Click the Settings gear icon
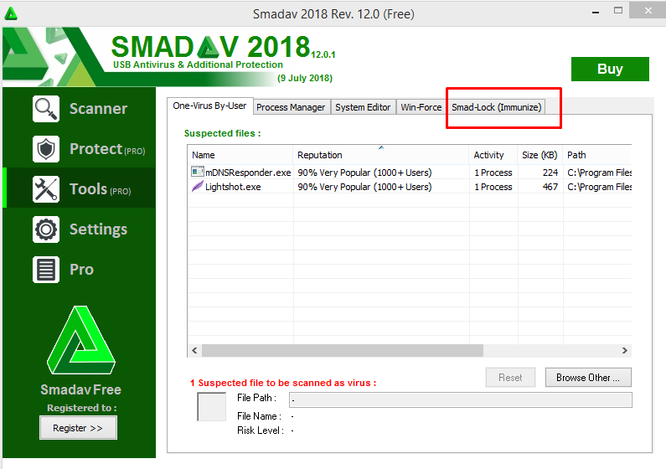Screen dimensions: 666x469 point(46,229)
